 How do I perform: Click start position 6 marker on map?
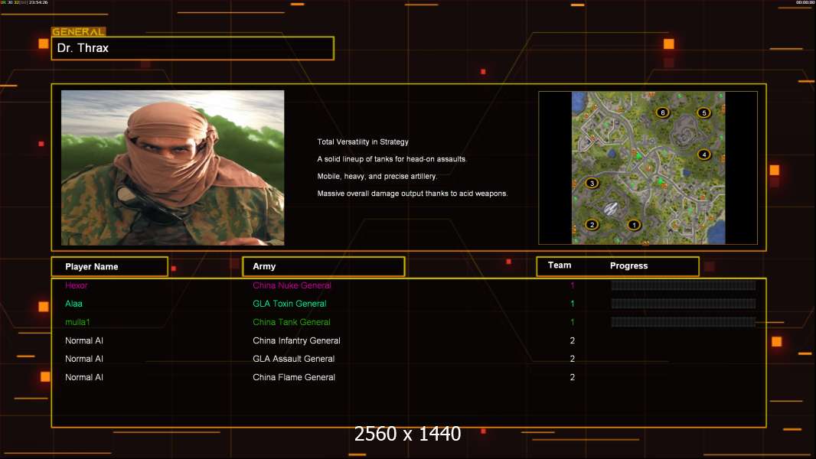click(x=662, y=112)
